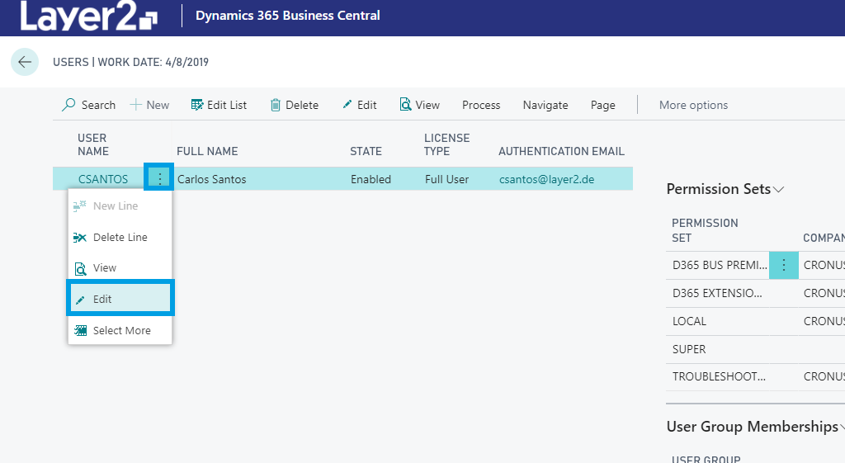Collapse the User Group Memberships section
The width and height of the screenshot is (845, 463).
click(x=841, y=428)
